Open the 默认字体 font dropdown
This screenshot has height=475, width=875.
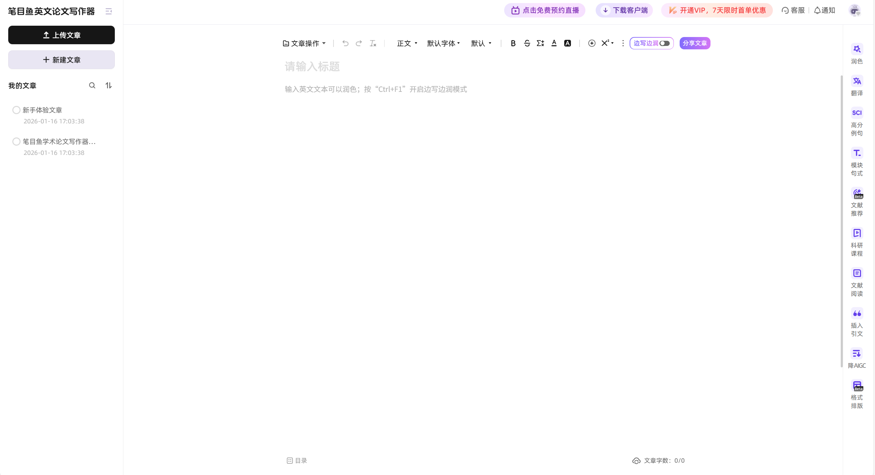click(x=443, y=43)
